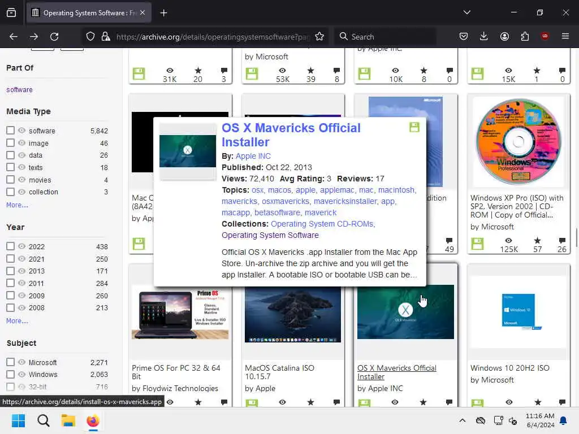Show site information via the padlock icon
This screenshot has width=579, height=434.
point(106,37)
